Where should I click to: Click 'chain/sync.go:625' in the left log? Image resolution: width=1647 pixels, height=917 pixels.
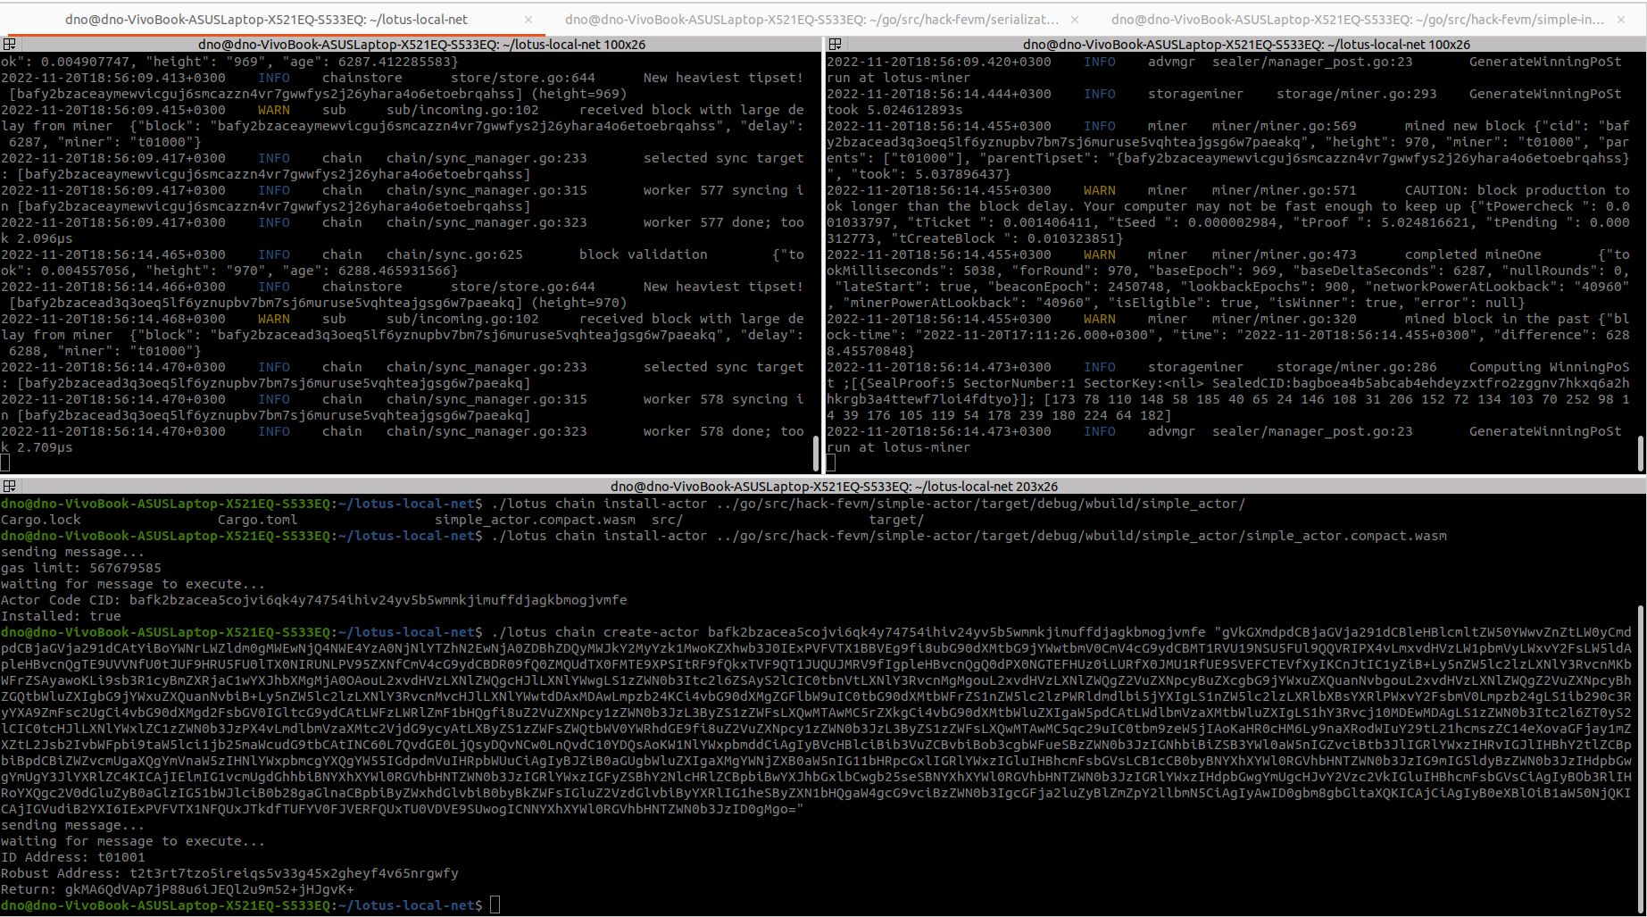coord(454,254)
